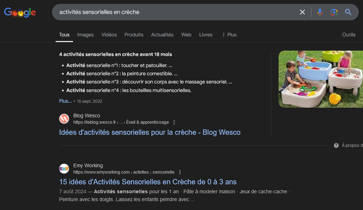Open the Actualités tab
363x210 pixels.
pyautogui.click(x=162, y=35)
